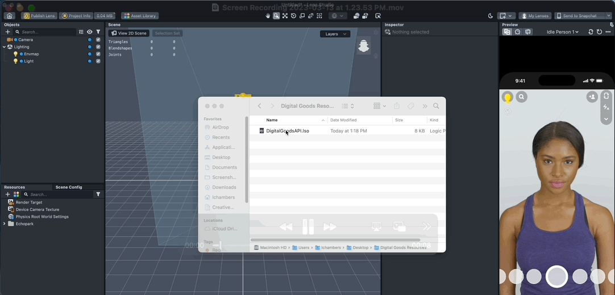Click the View 2D Scene button

(129, 33)
